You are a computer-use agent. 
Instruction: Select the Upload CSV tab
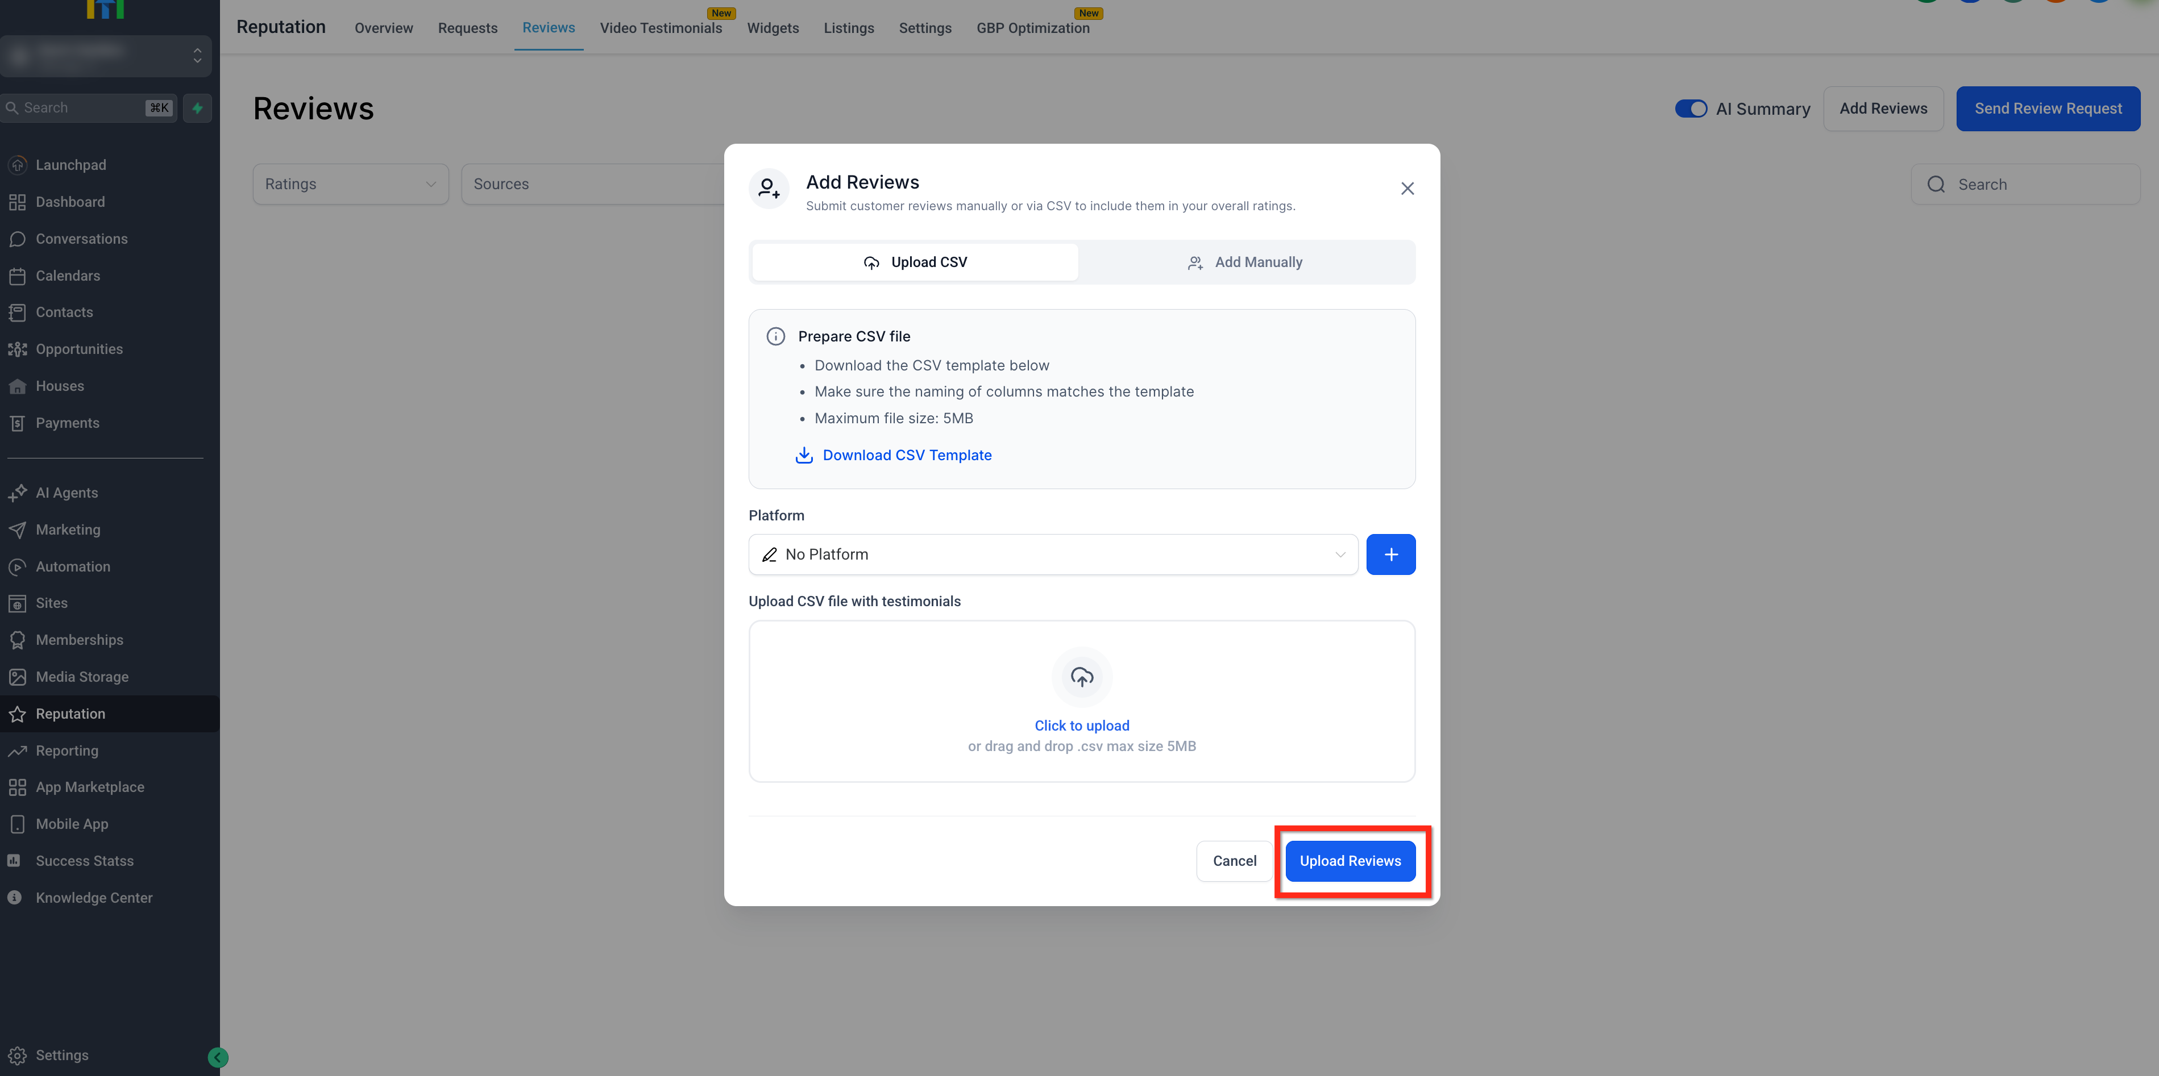click(x=915, y=262)
